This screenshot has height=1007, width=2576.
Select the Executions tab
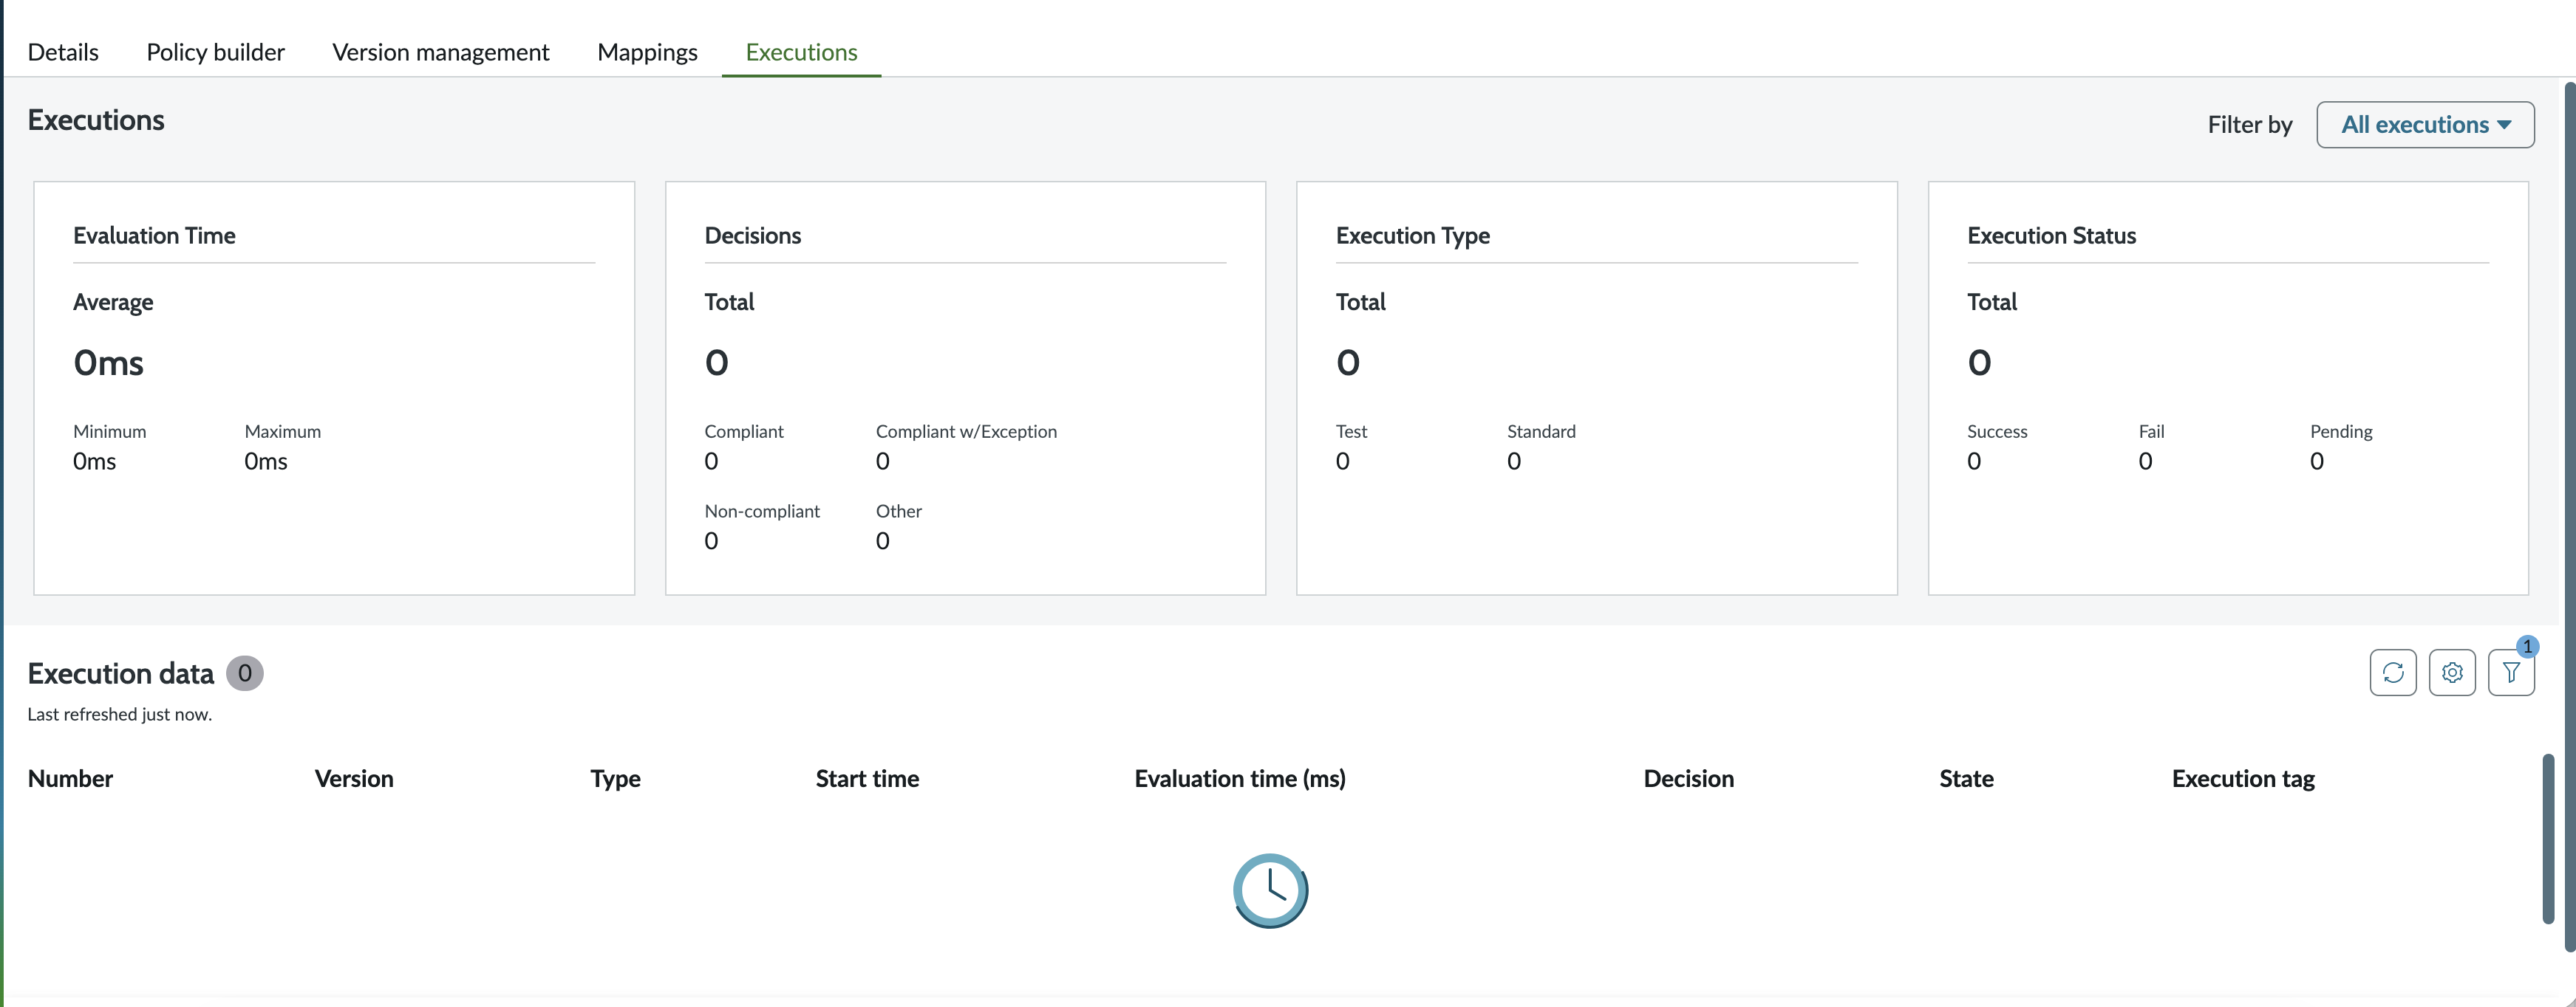click(x=801, y=52)
